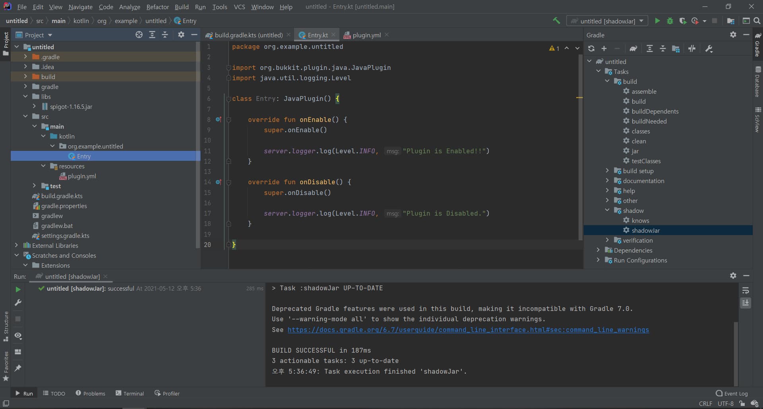Select the shadowJar Gradle task
Screen dimensions: 763x409
coord(645,230)
